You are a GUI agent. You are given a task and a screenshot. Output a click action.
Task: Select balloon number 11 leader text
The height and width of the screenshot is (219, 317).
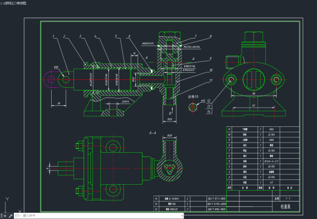(x=211, y=81)
